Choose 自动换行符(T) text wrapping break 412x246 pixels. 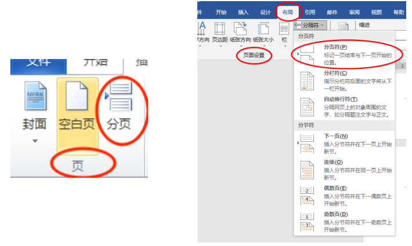[344, 107]
